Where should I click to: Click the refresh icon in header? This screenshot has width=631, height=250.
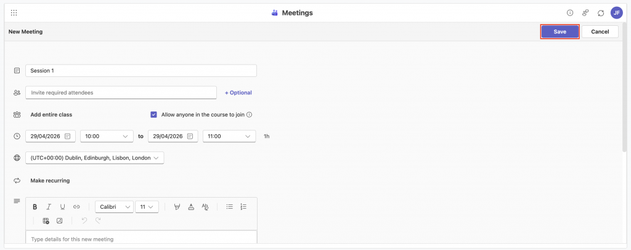[600, 13]
